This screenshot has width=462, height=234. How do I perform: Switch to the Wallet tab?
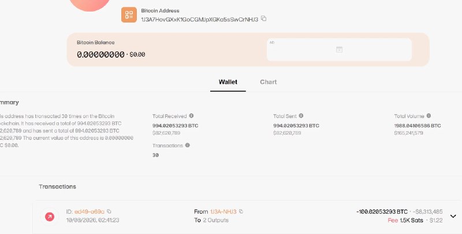point(228,82)
